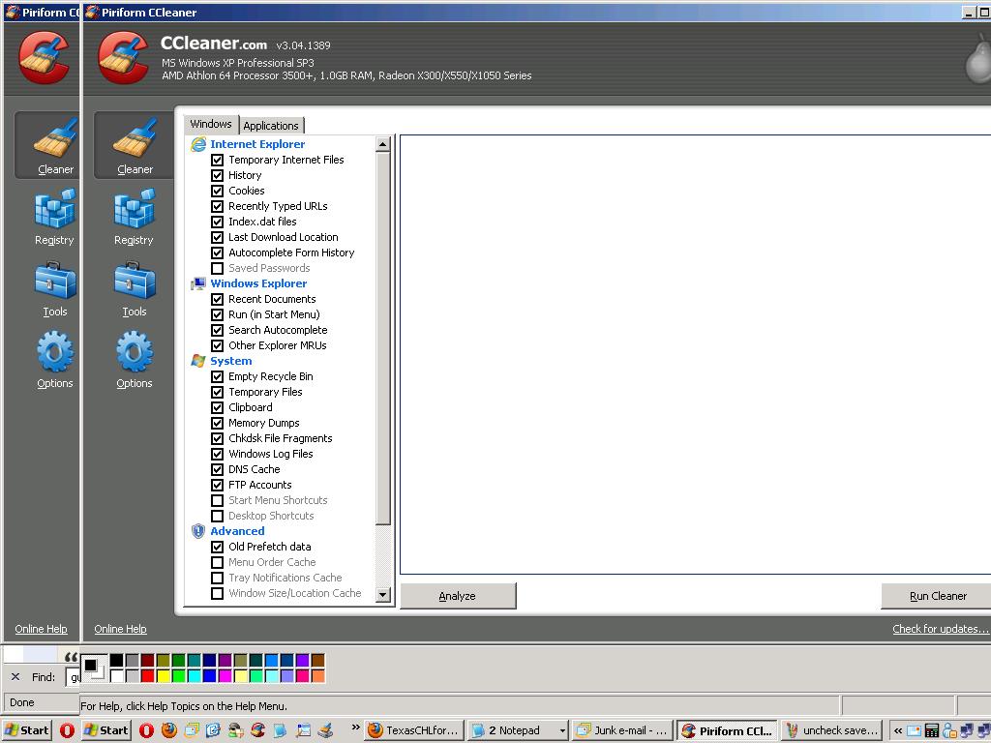Enable the Saved Passwords checkbox

coord(218,268)
